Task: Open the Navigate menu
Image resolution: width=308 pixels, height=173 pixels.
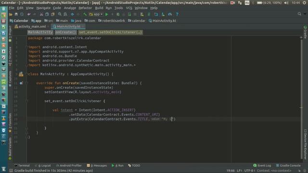Action: click(43, 8)
